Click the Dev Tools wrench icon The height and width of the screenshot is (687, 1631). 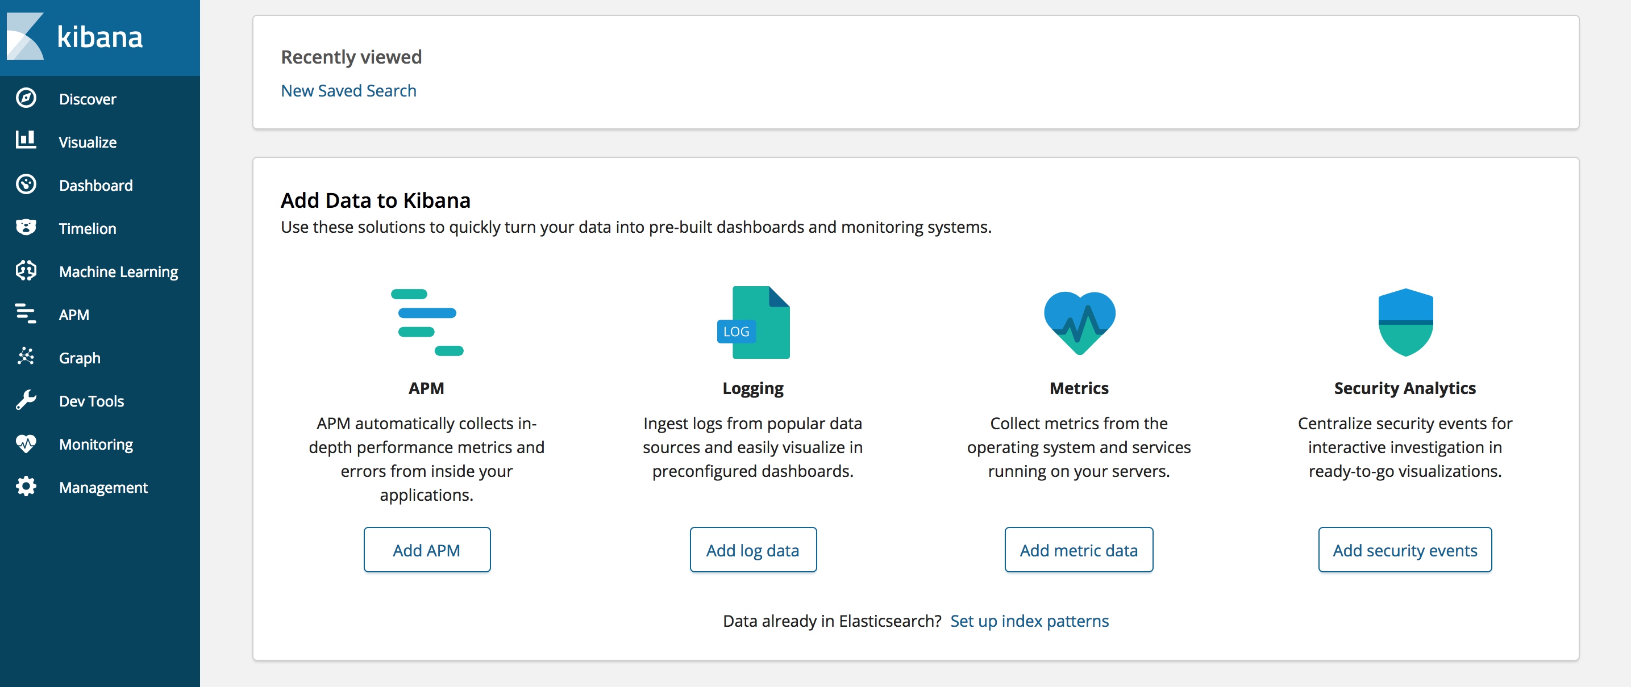coord(26,400)
